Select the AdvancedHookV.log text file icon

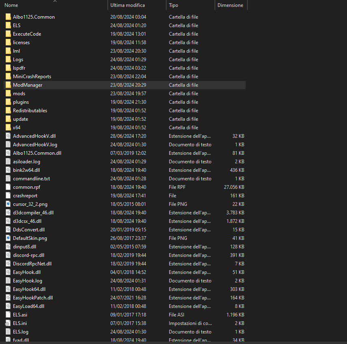tap(8, 145)
